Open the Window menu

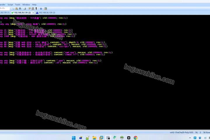click(26, 5)
